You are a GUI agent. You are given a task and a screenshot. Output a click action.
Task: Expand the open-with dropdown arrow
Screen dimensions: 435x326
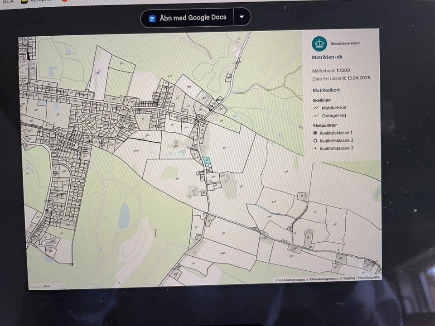coord(242,17)
